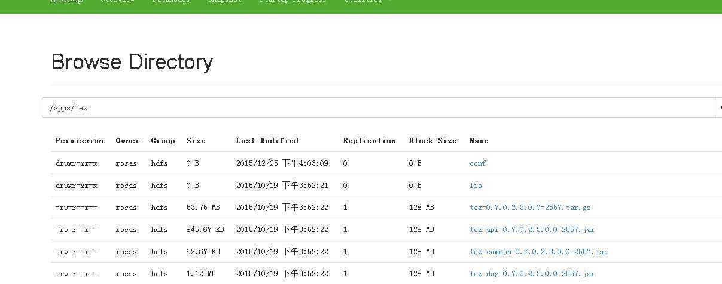Click the permission cell of the conf row
Image resolution: width=722 pixels, height=284 pixels.
coord(76,163)
